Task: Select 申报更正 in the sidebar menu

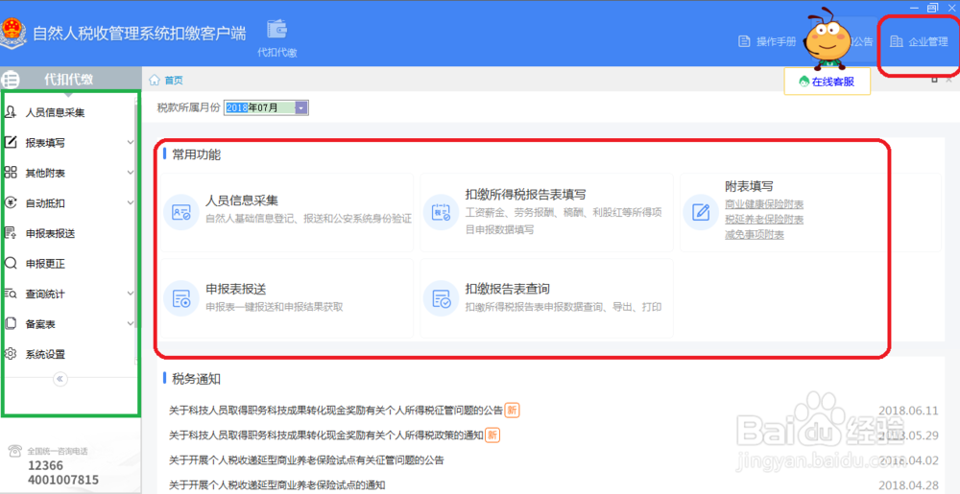Action: [45, 264]
